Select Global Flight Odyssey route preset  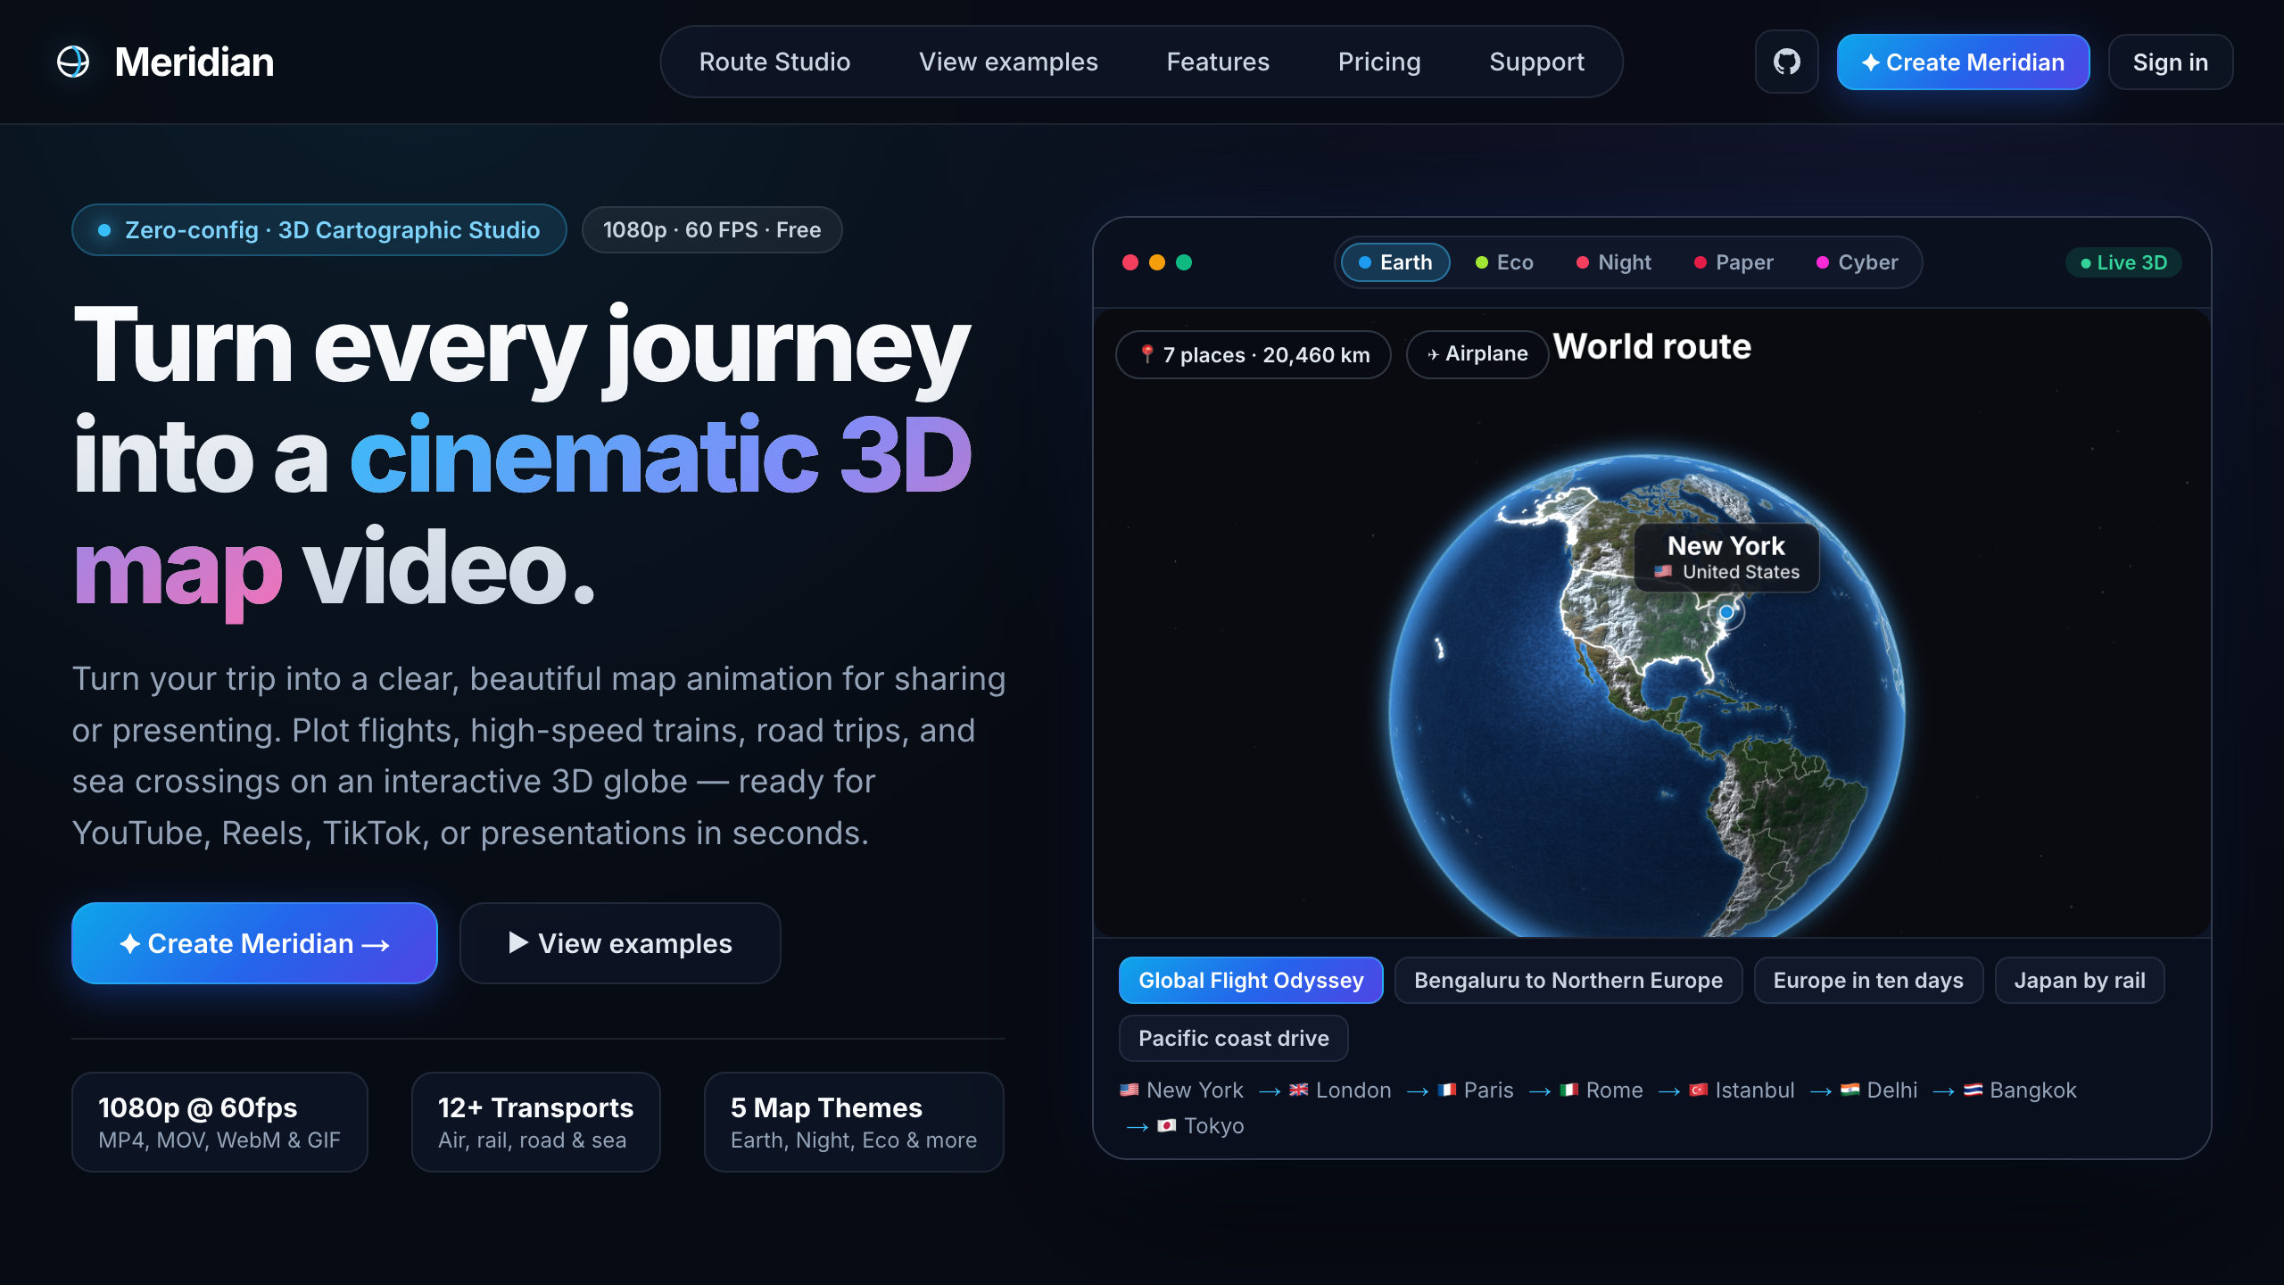tap(1251, 980)
